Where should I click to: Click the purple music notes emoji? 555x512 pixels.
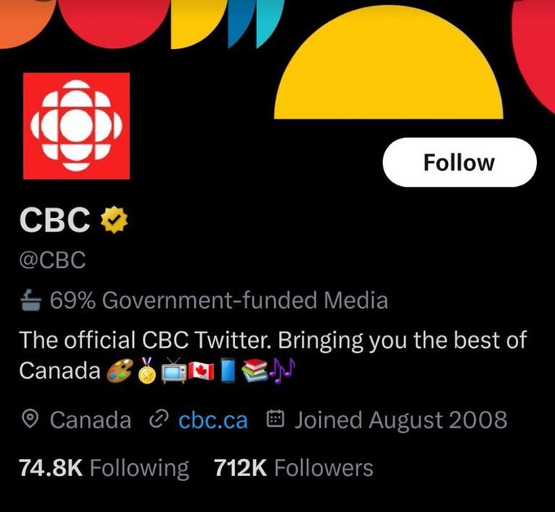[x=282, y=372]
